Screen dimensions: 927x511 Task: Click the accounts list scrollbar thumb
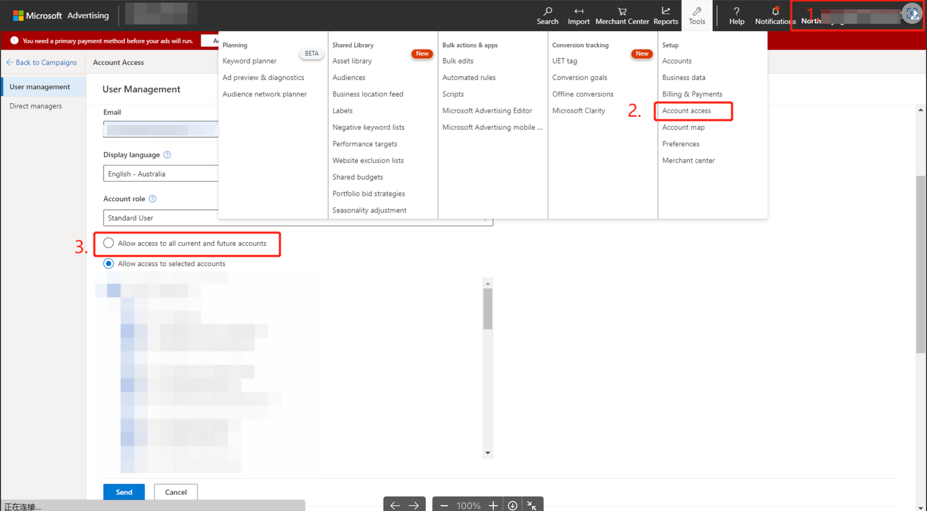(487, 308)
